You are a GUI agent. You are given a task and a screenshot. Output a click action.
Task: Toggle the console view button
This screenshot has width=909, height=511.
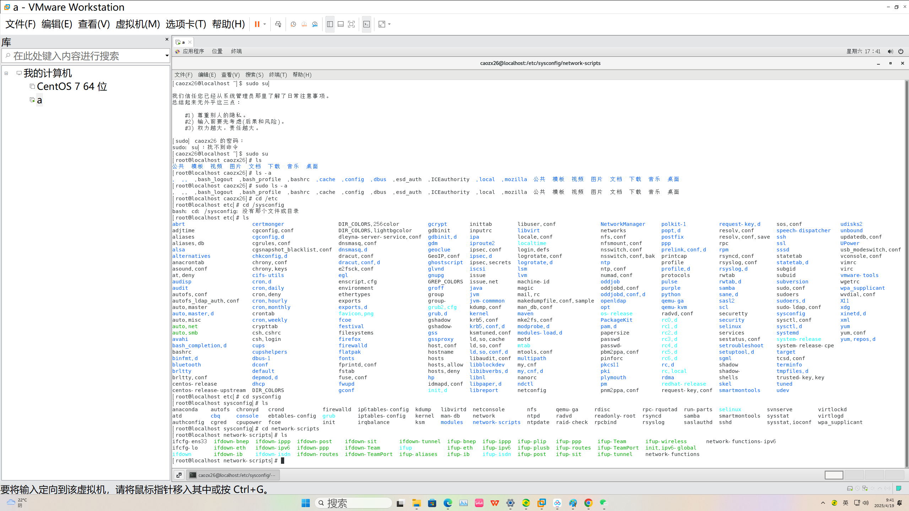[x=367, y=24]
